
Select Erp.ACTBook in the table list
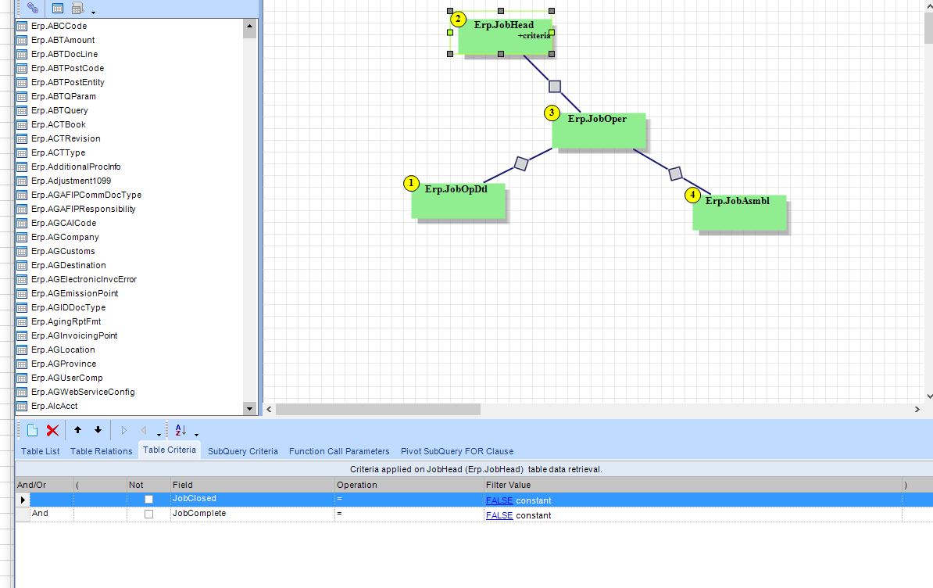click(59, 124)
